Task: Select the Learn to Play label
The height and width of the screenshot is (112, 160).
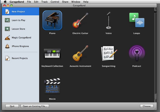Action: 18,20
